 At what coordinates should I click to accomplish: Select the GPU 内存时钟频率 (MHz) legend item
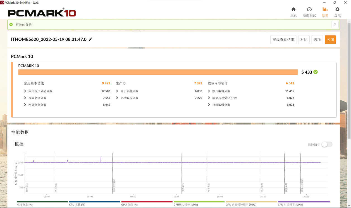click(251, 204)
